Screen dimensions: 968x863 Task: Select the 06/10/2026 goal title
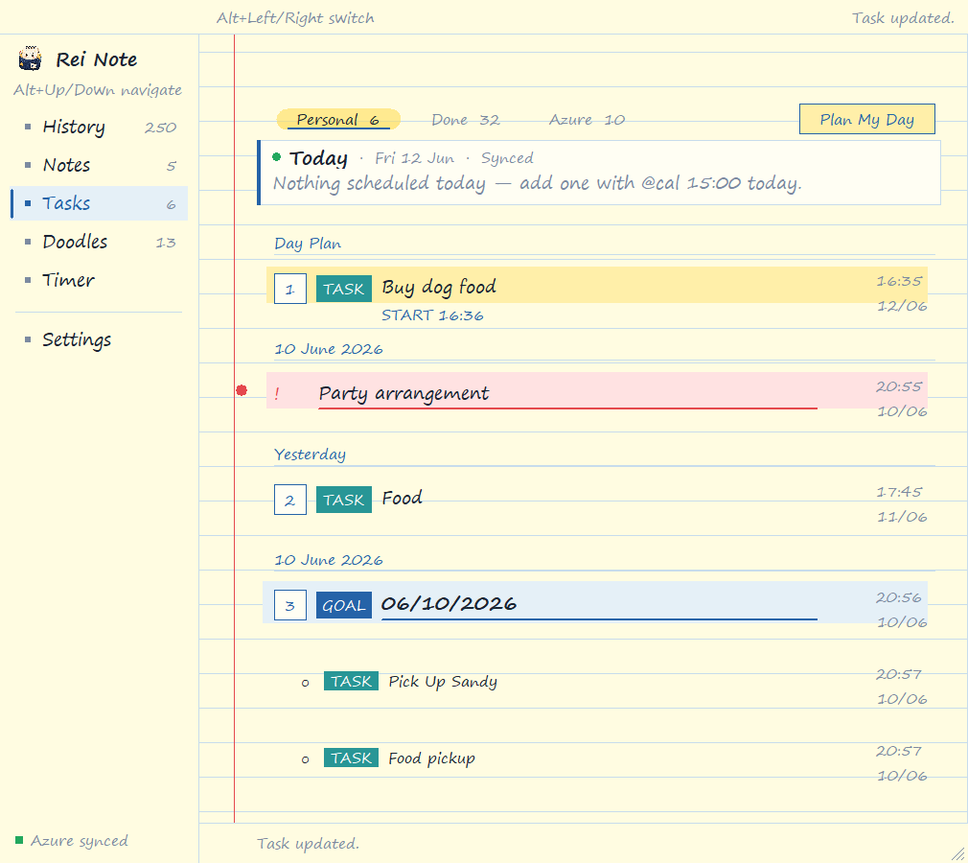tap(449, 603)
